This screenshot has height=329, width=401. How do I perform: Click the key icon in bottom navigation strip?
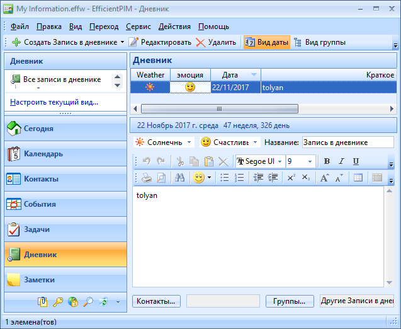click(x=58, y=302)
